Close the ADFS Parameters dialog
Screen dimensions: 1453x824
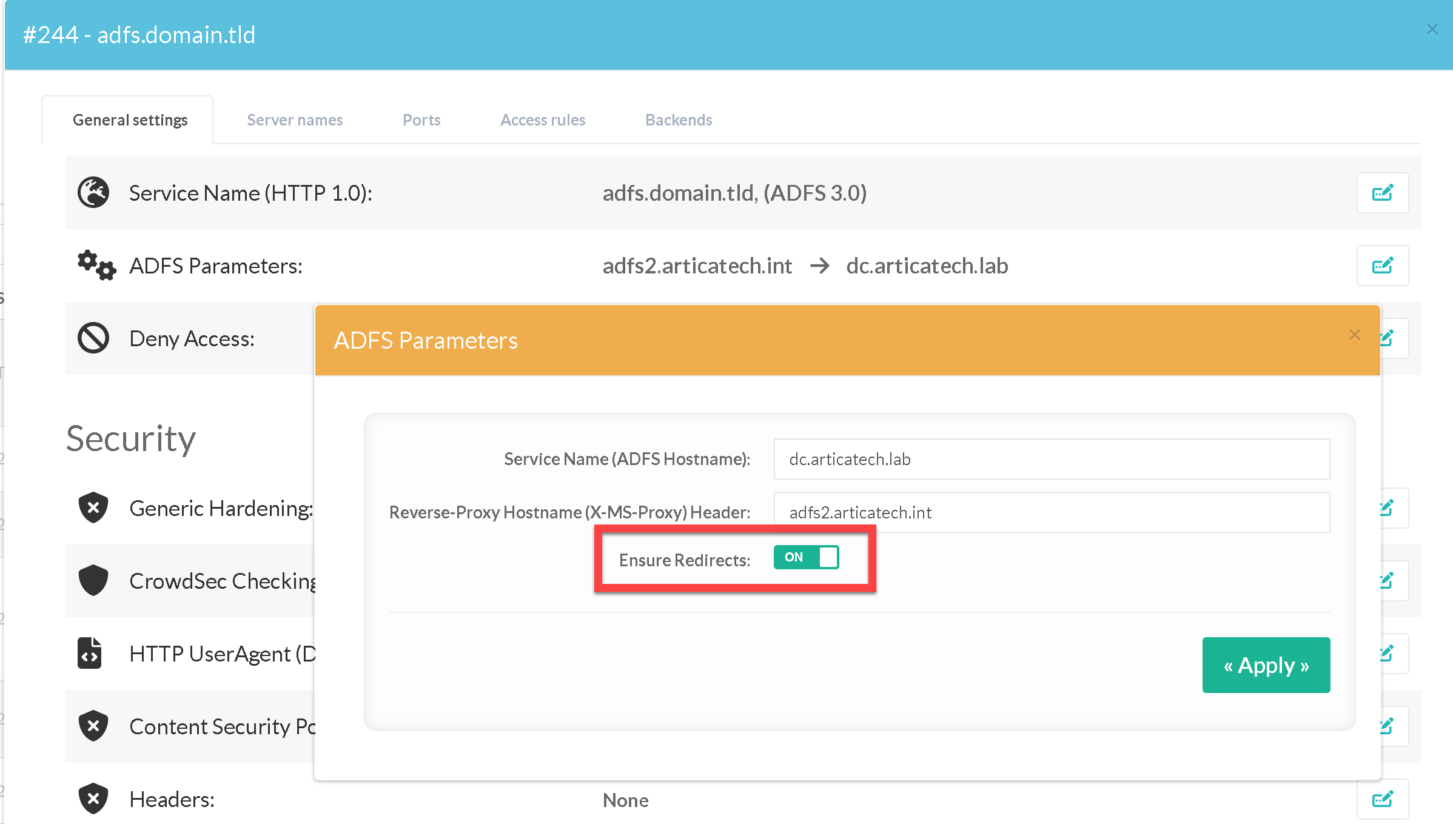pyautogui.click(x=1355, y=335)
